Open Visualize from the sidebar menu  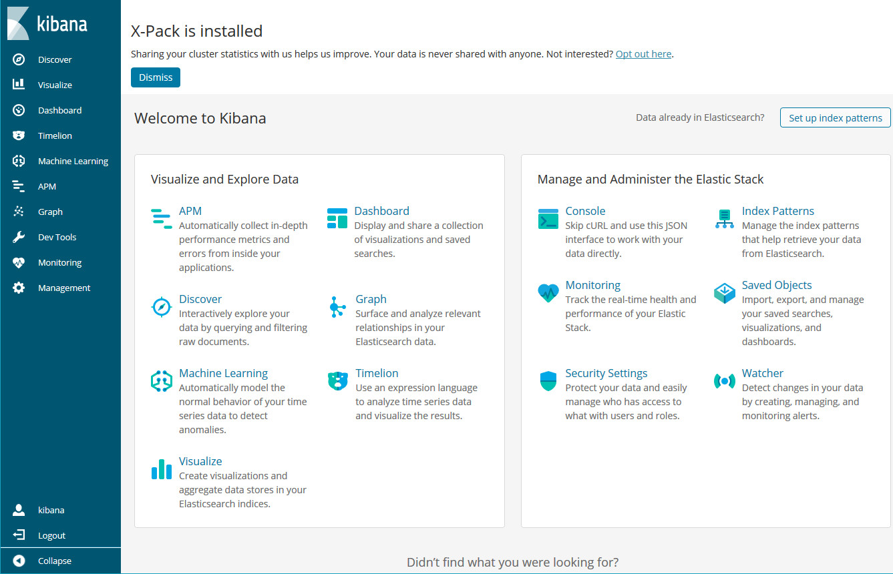55,85
